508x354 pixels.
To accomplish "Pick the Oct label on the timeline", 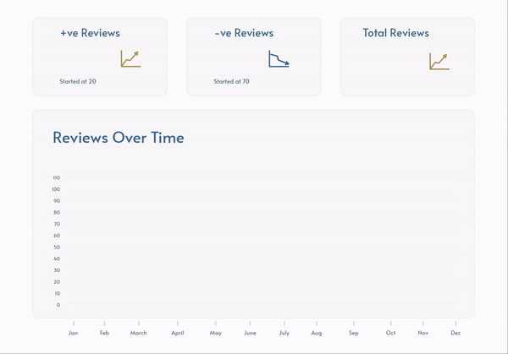I will click(390, 333).
